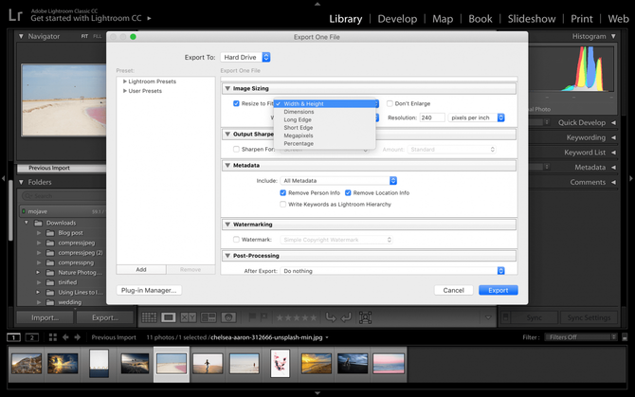Open After Export Do nothing dropdown
Screen dimensions: 635x397
[x=392, y=271]
